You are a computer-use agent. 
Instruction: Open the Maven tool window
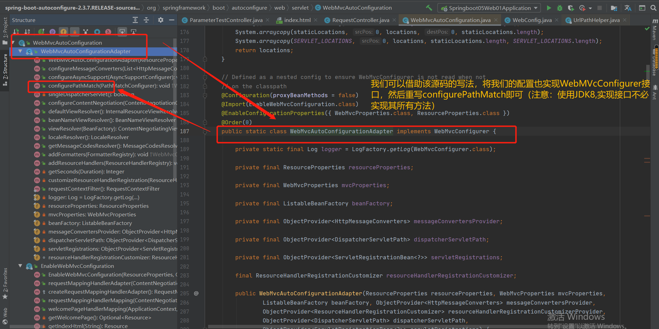tap(655, 29)
